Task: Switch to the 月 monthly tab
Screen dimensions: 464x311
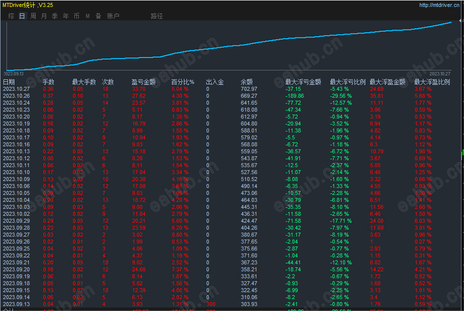Action: [x=44, y=16]
